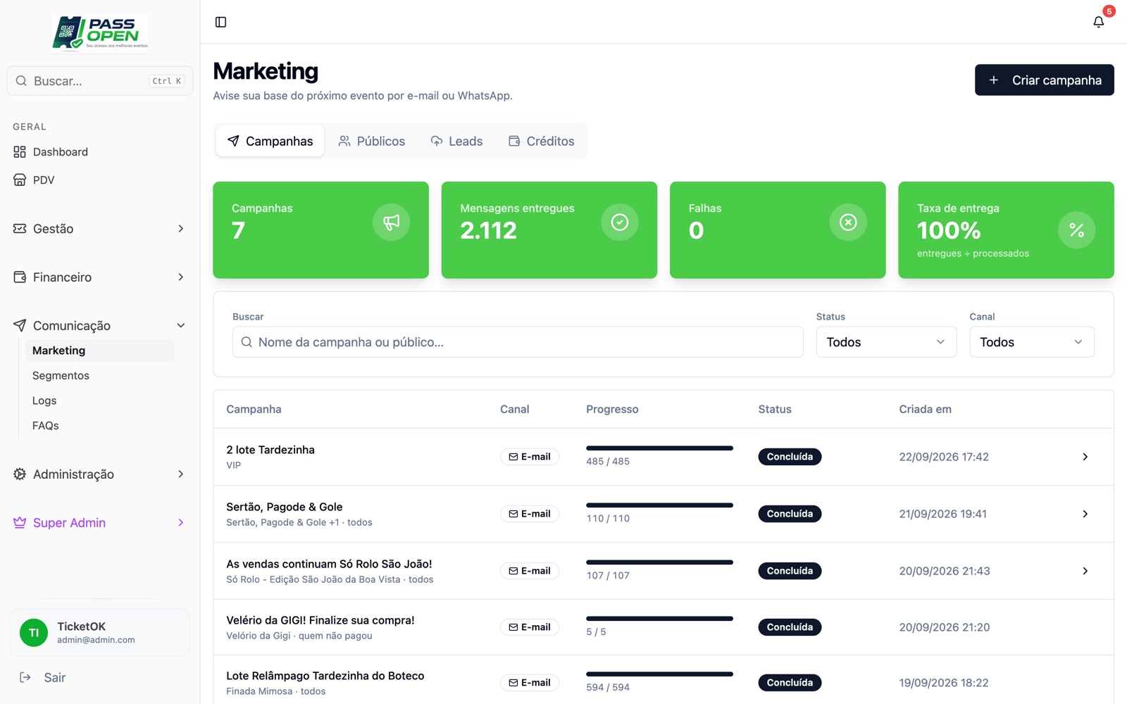Viewport: 1127px width, 704px height.
Task: Click the Pass Open logo
Action: [x=100, y=34]
